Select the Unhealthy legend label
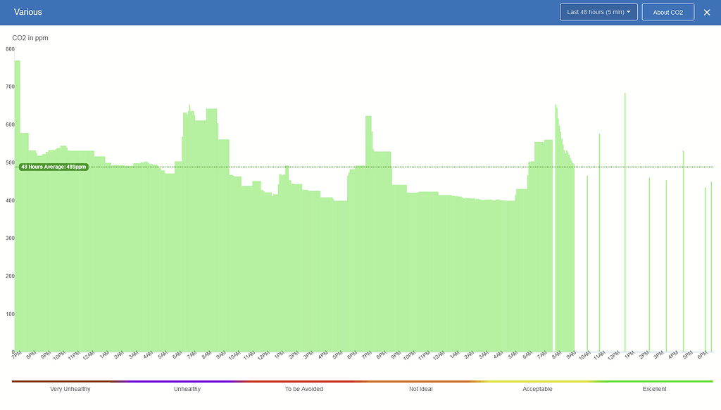Viewport: 721px width, 410px height. [187, 389]
